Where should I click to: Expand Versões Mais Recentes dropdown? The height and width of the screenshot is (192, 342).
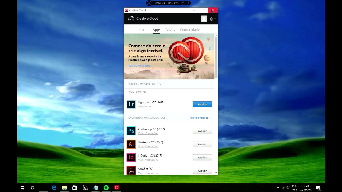pos(145,84)
